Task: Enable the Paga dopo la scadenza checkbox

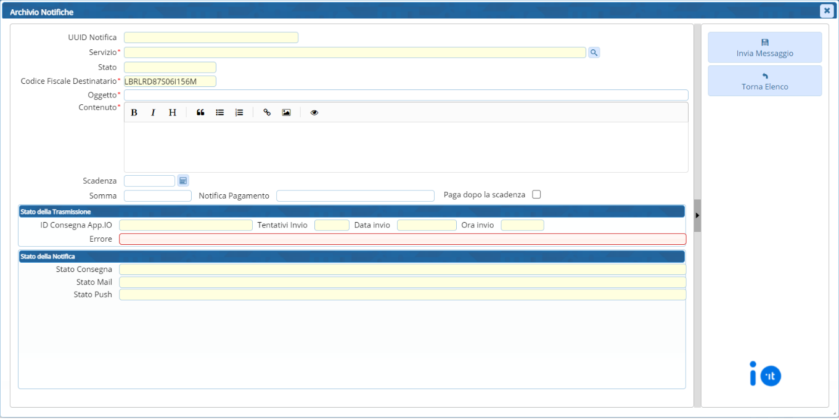Action: coord(536,194)
